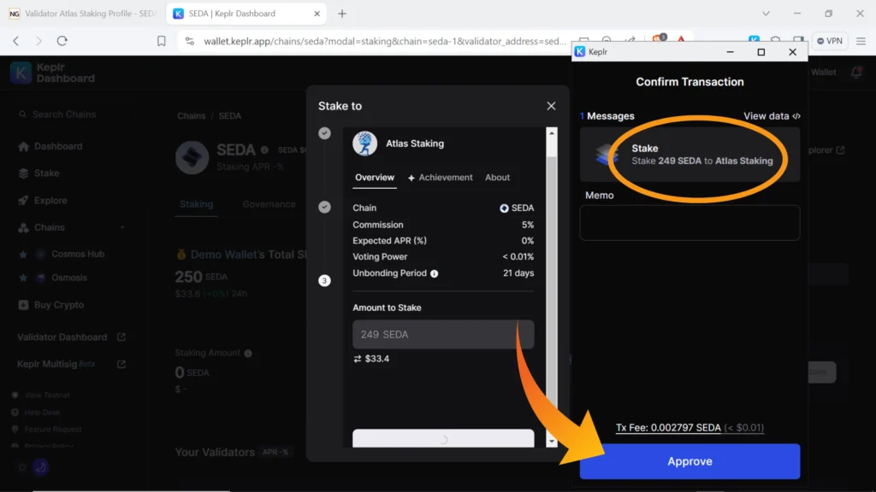Image resolution: width=876 pixels, height=492 pixels.
Task: Switch to light mode with sun toggle
Action: coord(21,467)
